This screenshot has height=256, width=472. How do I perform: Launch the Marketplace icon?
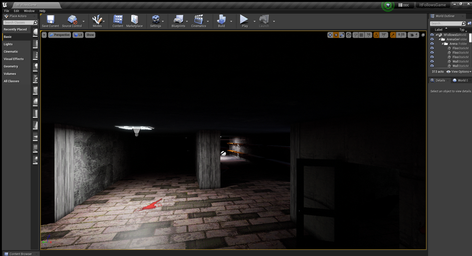point(134,19)
